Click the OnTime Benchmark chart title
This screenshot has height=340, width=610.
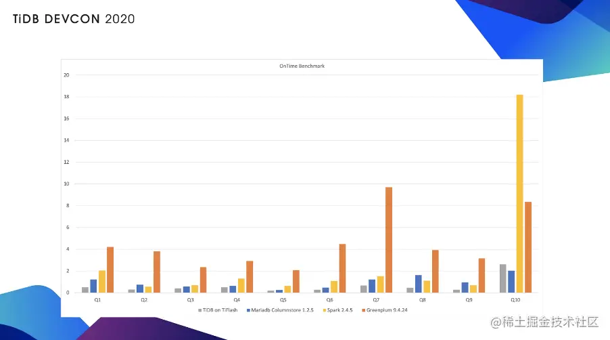coord(302,66)
